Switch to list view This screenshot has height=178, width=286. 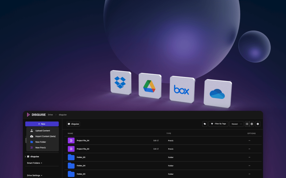click(x=247, y=124)
